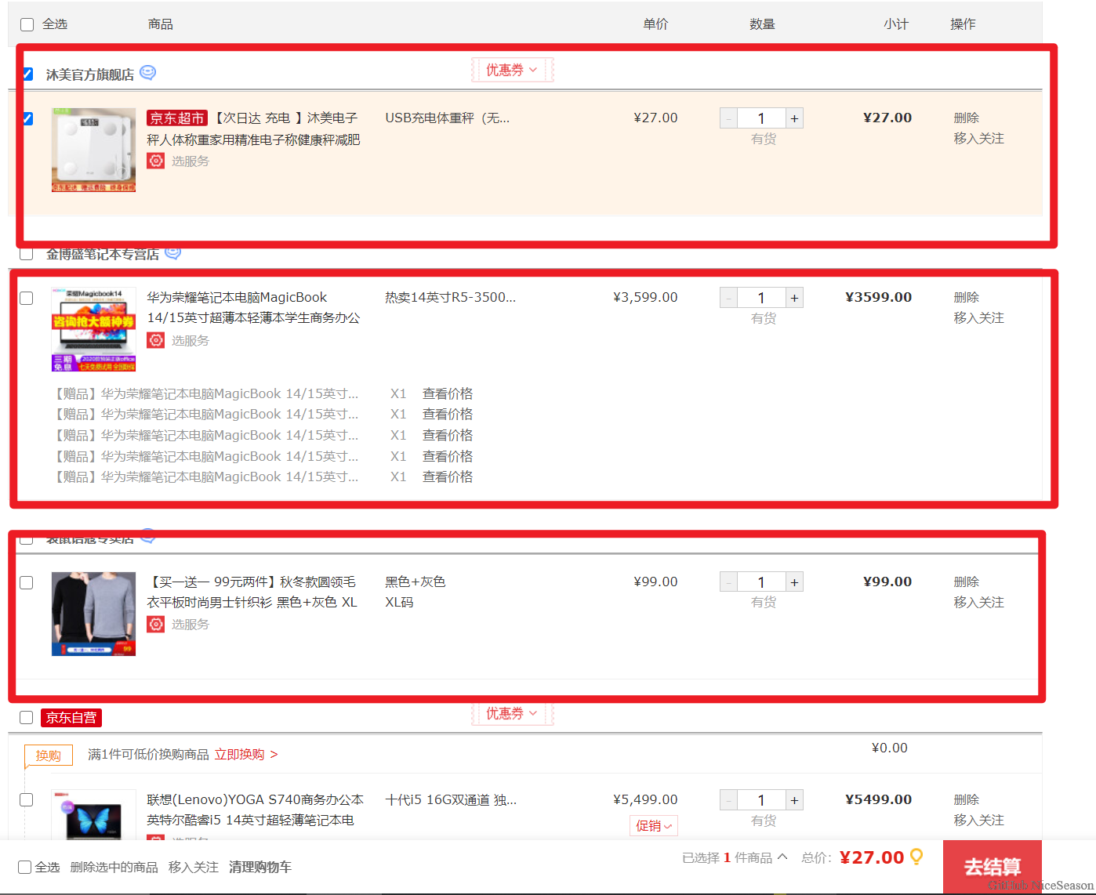The height and width of the screenshot is (895, 1096).
Task: Check the 金博盛笔记本专营店 store checkbox
Action: pos(27,255)
